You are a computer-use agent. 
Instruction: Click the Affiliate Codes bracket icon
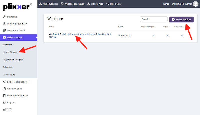(x=4, y=89)
